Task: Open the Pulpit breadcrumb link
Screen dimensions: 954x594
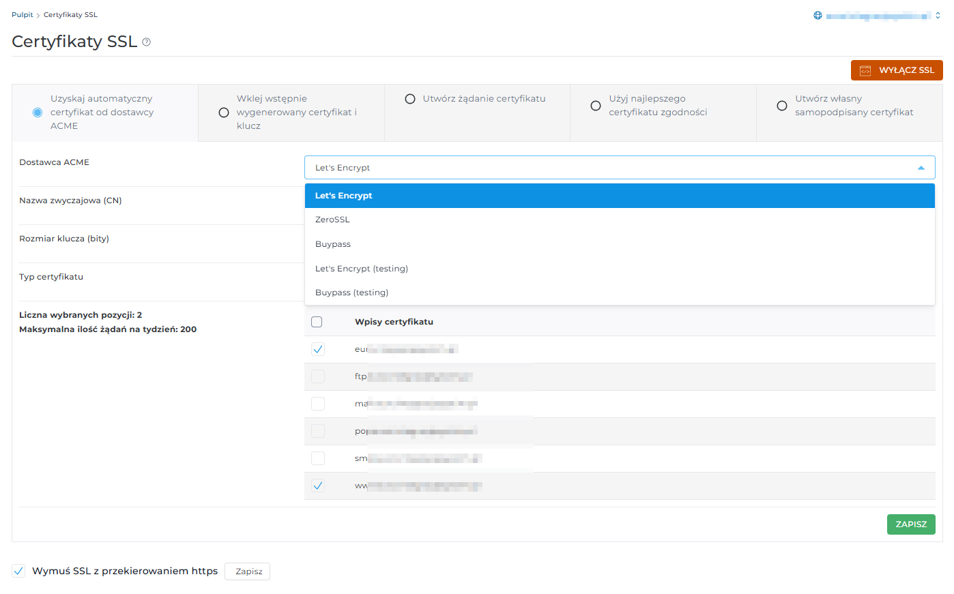Action: tap(22, 14)
